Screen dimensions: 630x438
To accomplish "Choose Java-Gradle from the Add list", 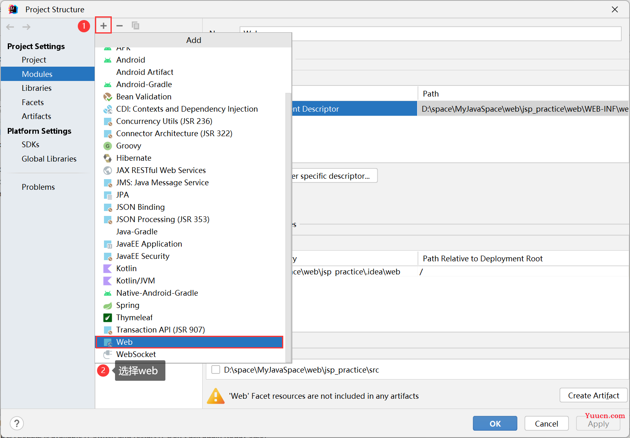I will pyautogui.click(x=190, y=231).
